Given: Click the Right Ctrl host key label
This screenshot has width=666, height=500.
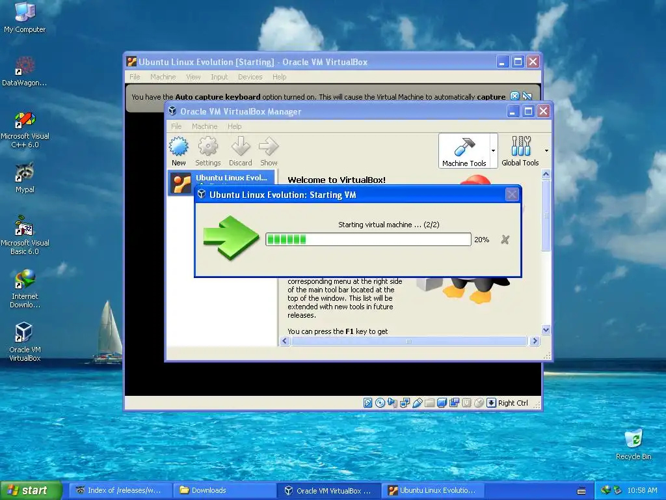Looking at the screenshot, I should click(513, 402).
